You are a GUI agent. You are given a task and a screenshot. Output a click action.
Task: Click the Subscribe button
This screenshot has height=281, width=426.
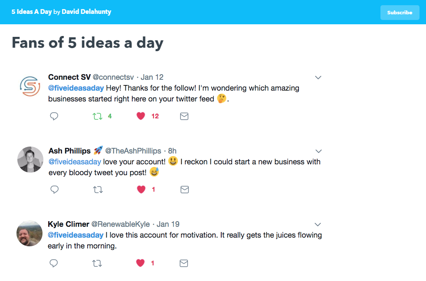[x=399, y=12]
